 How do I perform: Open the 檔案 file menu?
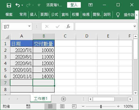pos(9,15)
